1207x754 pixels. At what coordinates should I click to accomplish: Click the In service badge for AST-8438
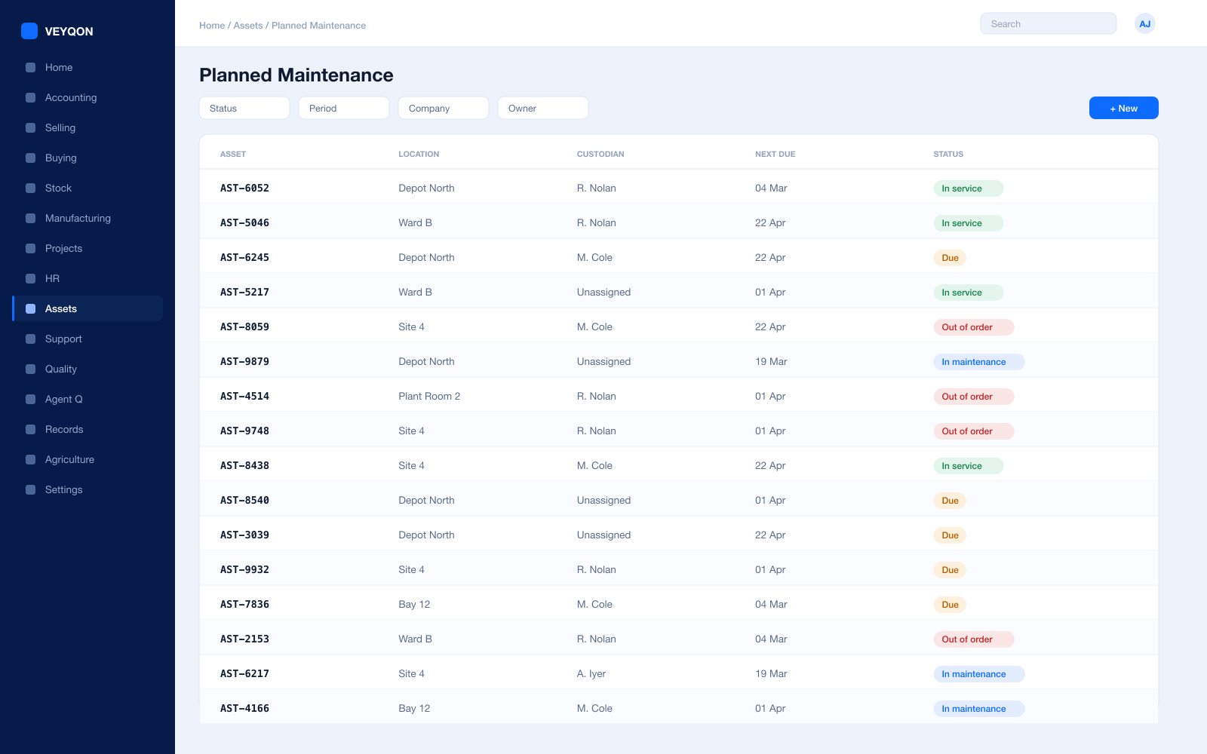[968, 466]
